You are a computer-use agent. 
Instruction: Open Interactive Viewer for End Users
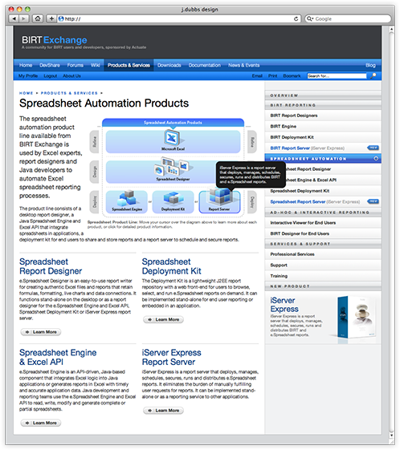pyautogui.click(x=323, y=223)
